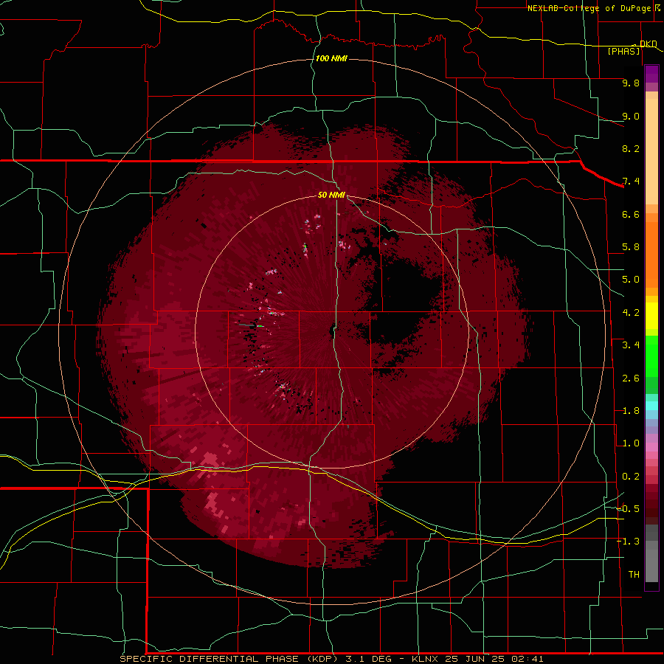The height and width of the screenshot is (664, 664).
Task: Click the 3.4 legend value
Action: coord(631,345)
